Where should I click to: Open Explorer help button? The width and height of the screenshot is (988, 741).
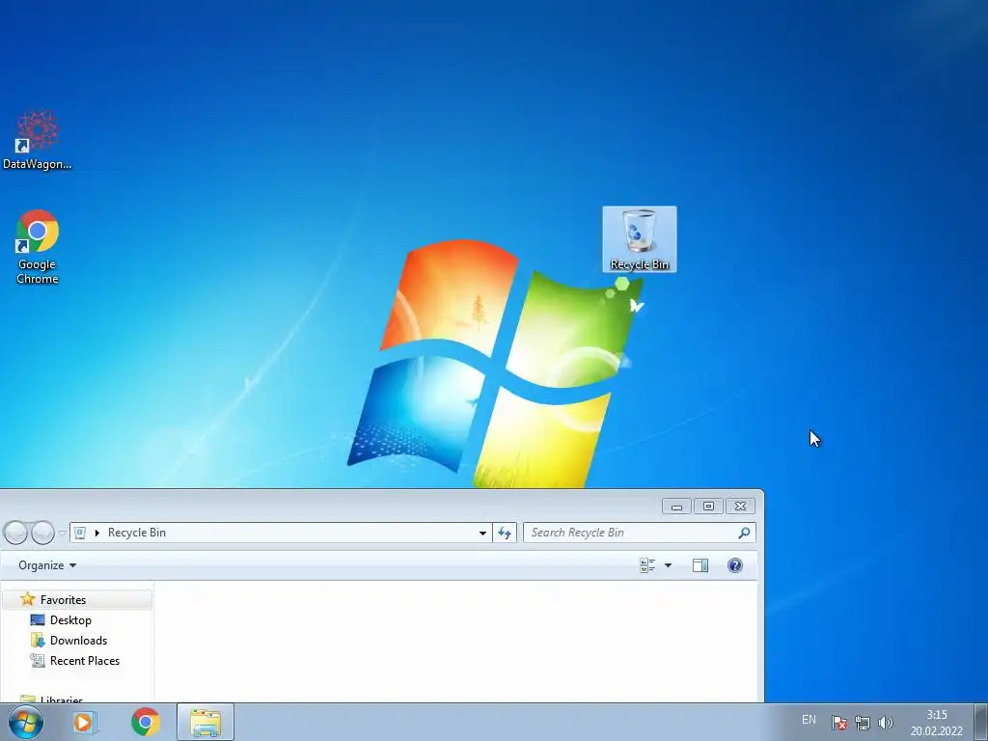[x=734, y=565]
